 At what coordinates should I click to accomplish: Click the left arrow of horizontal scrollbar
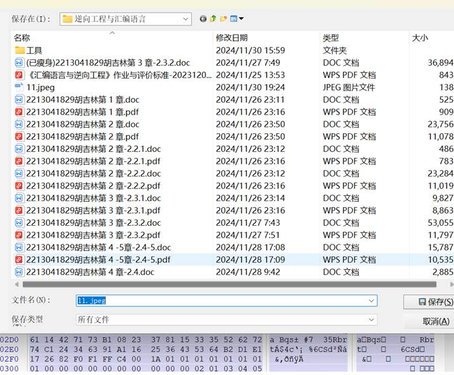pos(17,284)
